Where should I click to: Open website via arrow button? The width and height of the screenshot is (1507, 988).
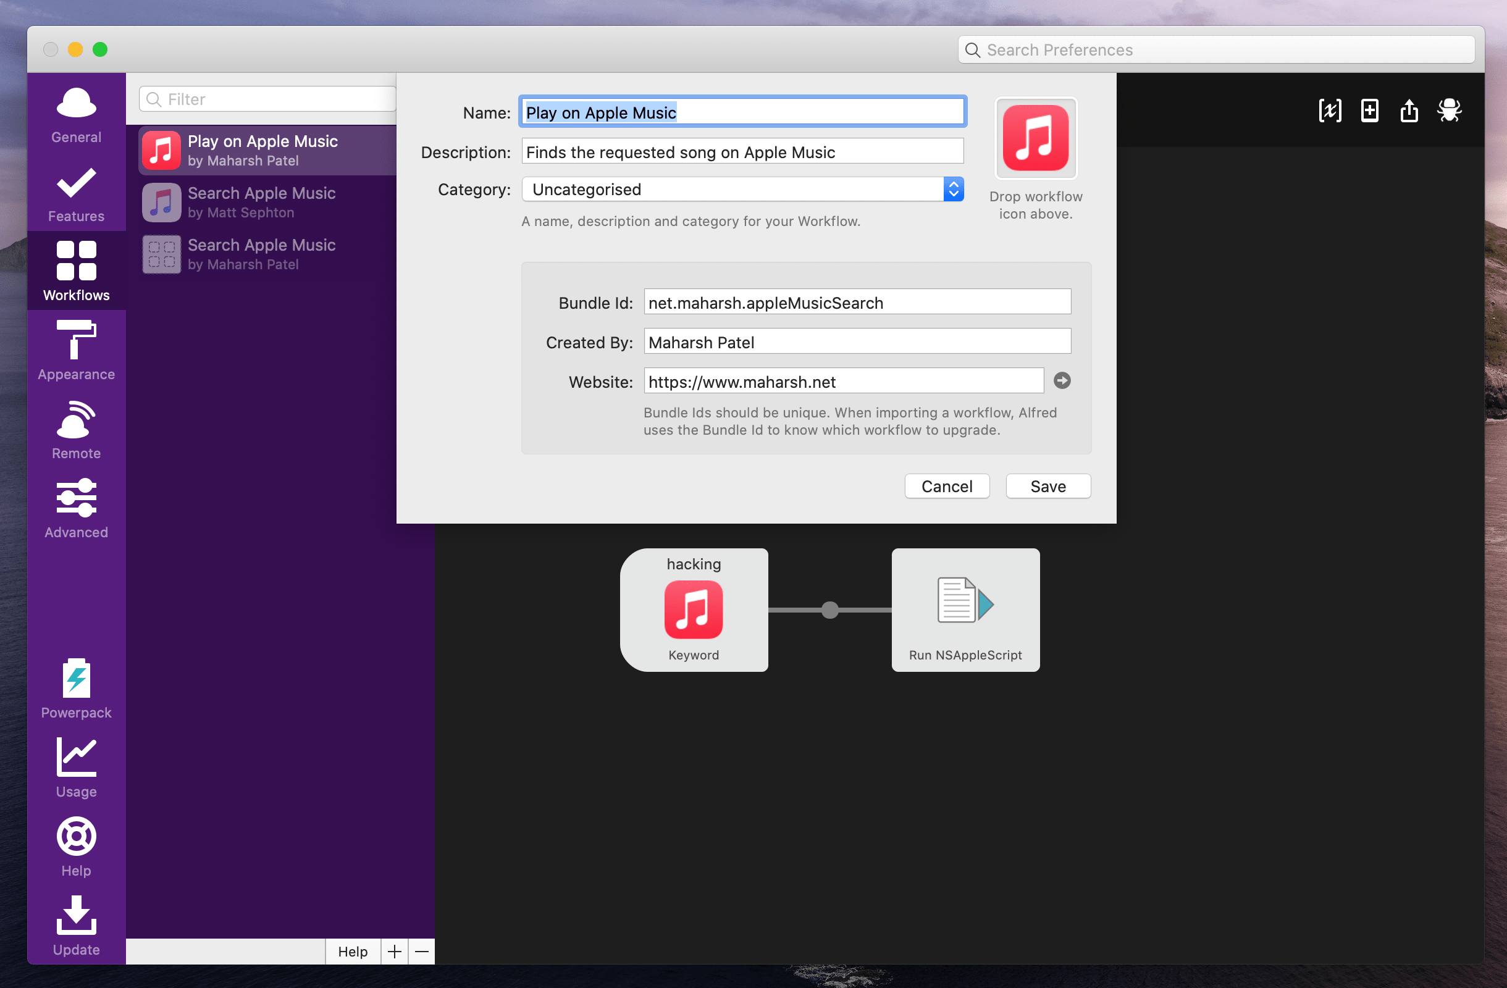point(1062,380)
